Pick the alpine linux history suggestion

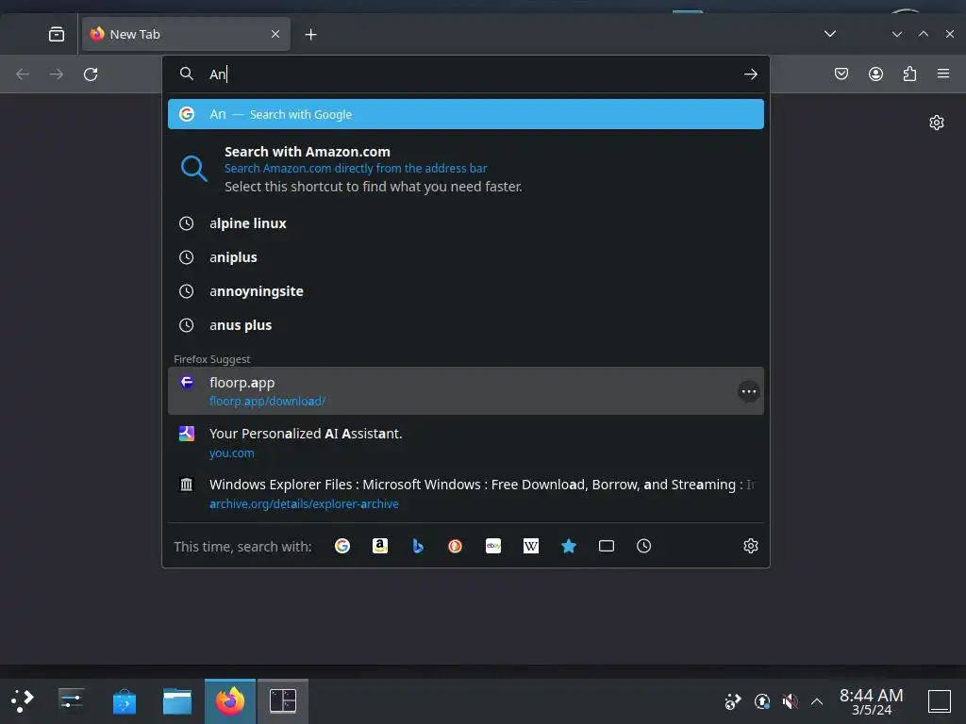click(x=466, y=223)
